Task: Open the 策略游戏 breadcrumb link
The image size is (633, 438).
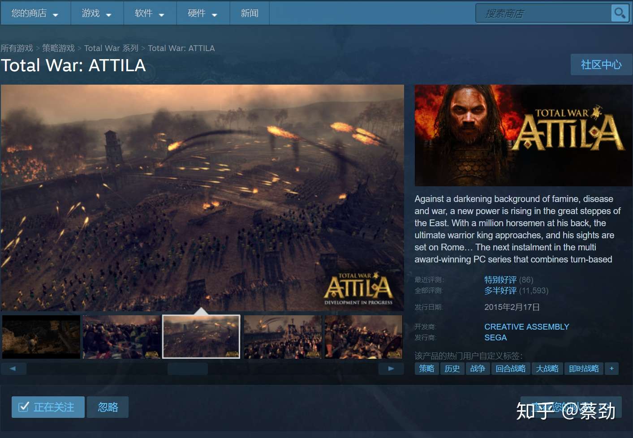Action: pos(58,48)
